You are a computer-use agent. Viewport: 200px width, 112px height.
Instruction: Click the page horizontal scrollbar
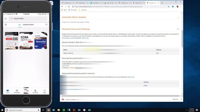pyautogui.click(x=121, y=96)
